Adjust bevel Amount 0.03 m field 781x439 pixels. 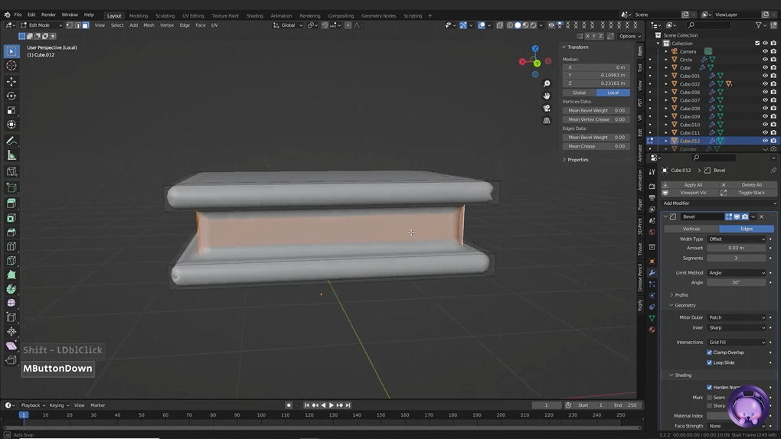pos(736,248)
